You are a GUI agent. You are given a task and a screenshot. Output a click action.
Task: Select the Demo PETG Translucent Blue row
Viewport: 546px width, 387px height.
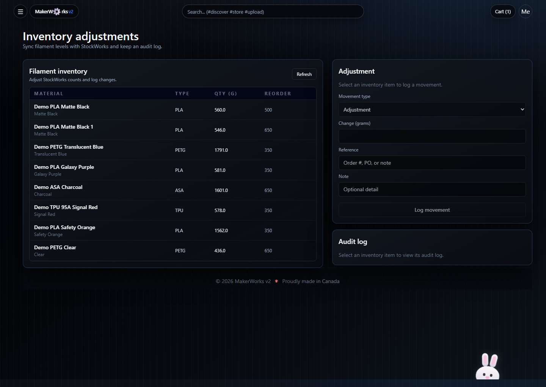(x=173, y=150)
